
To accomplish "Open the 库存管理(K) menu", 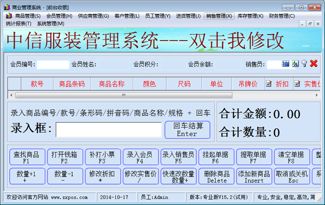I will (x=250, y=16).
